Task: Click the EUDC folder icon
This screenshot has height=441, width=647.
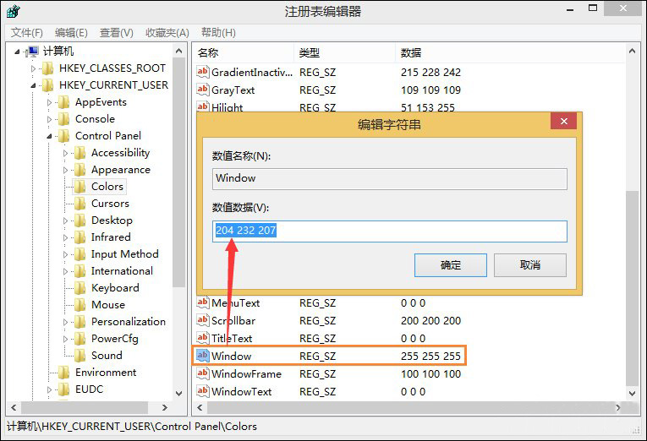Action: [64, 389]
